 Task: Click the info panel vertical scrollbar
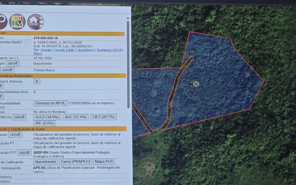(128, 65)
